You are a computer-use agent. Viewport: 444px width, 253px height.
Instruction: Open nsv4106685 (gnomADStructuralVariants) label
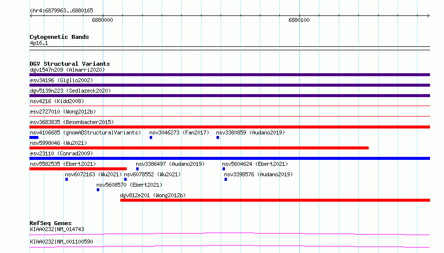pyautogui.click(x=85, y=132)
